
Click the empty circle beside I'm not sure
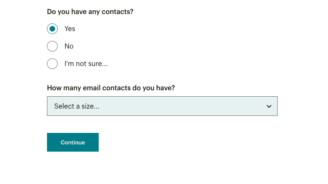click(x=52, y=64)
